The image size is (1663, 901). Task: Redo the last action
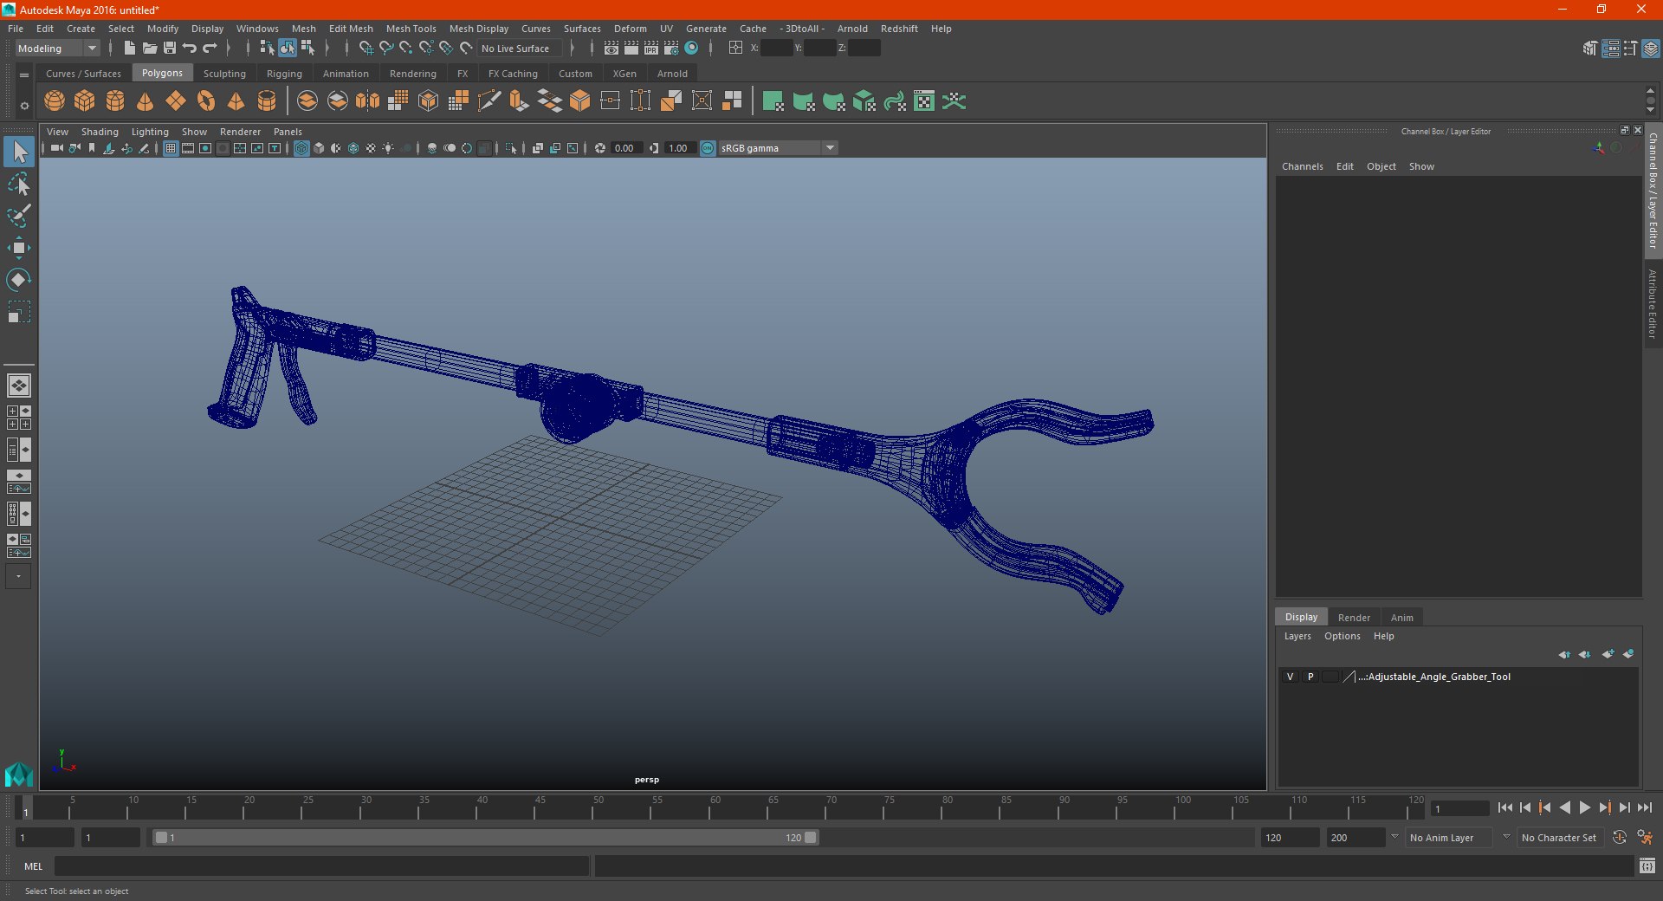point(210,49)
